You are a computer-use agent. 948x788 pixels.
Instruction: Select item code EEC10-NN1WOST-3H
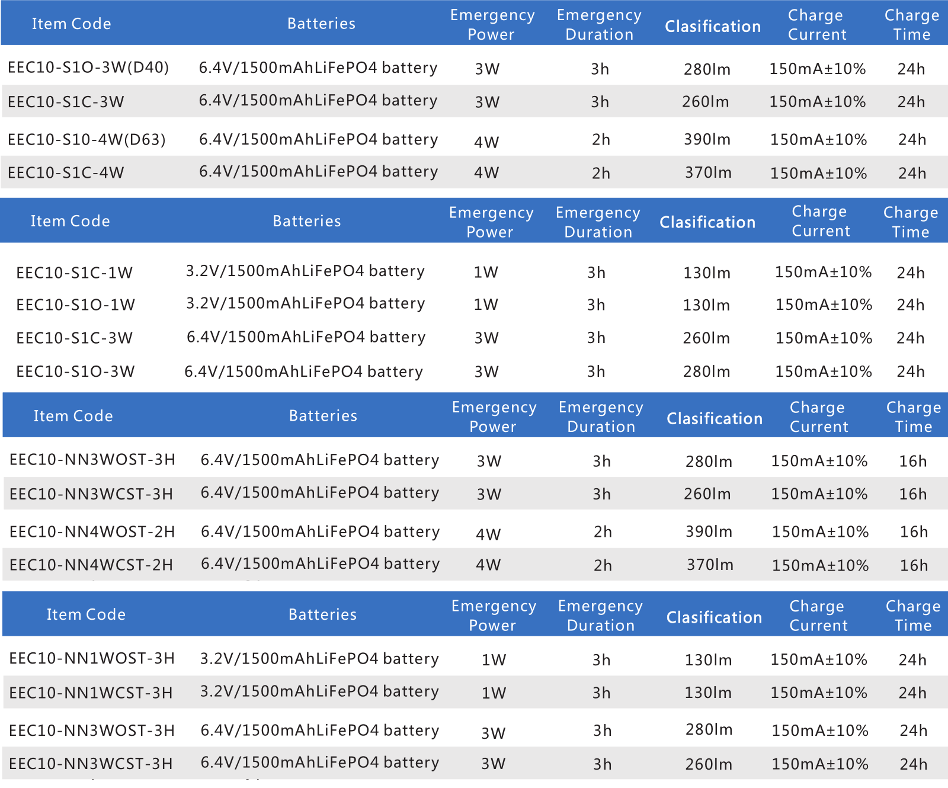92,659
